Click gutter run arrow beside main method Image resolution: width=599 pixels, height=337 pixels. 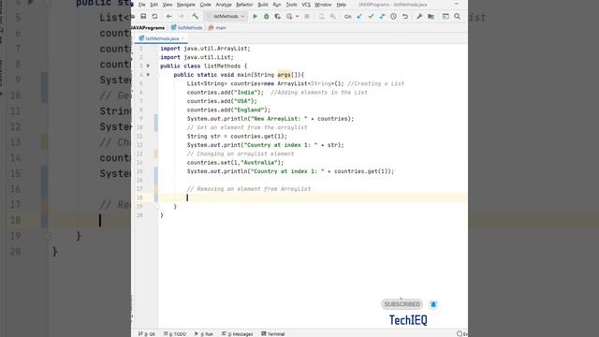point(148,75)
